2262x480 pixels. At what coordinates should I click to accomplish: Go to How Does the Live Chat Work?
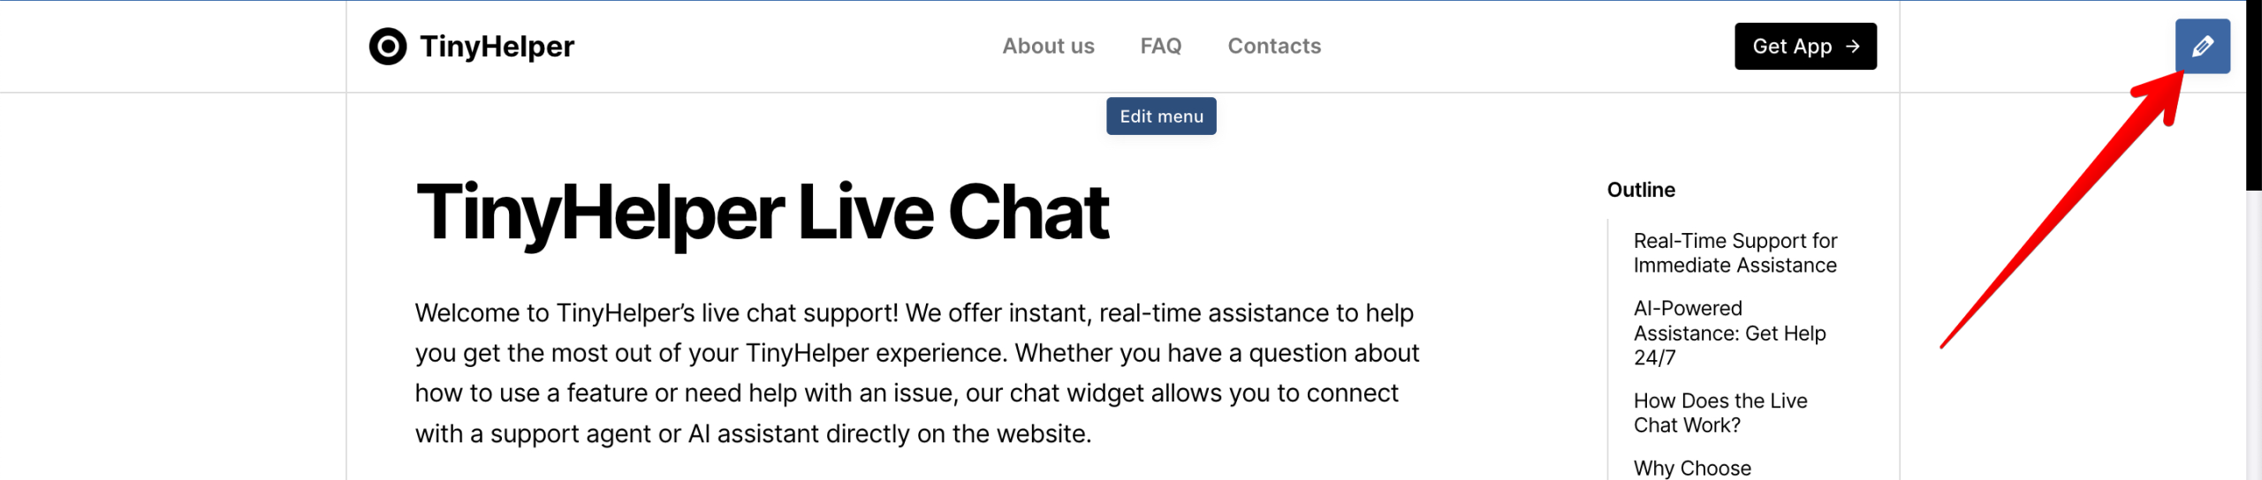coord(1719,413)
